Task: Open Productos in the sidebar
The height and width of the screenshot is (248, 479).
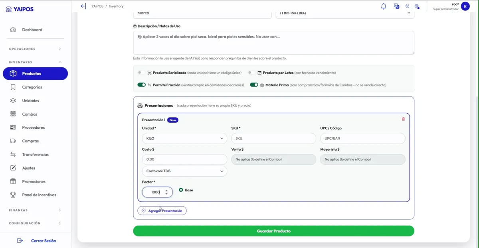Action: (35, 74)
